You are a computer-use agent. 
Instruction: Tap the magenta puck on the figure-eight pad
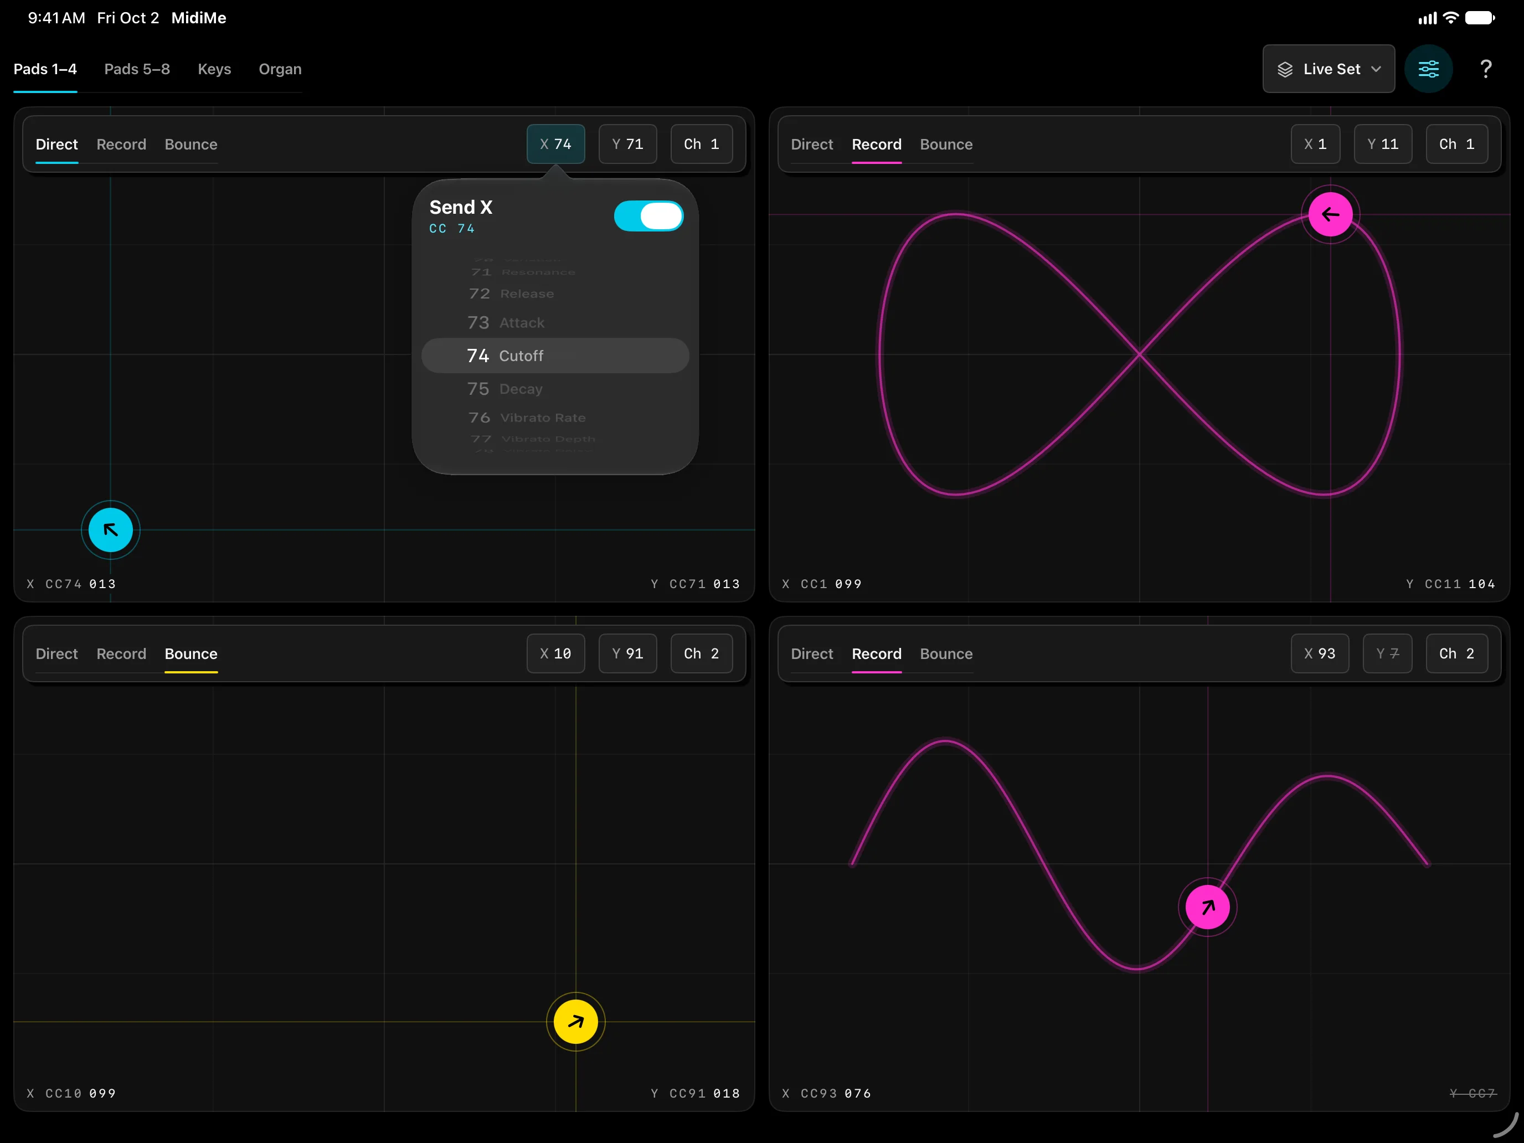tap(1330, 214)
